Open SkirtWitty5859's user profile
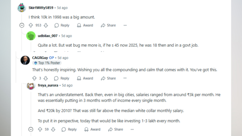 click(x=41, y=8)
